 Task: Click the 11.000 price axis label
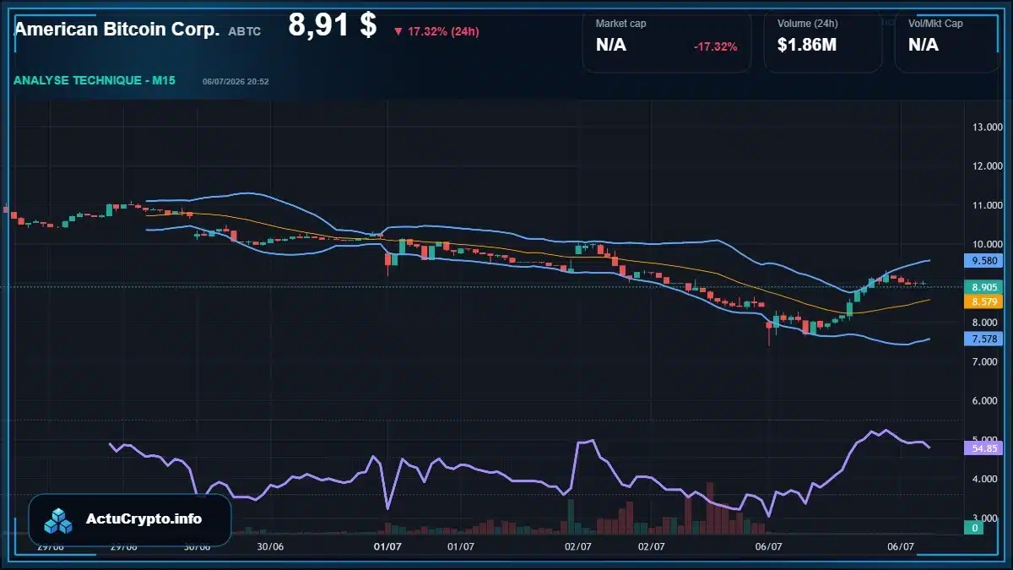987,205
